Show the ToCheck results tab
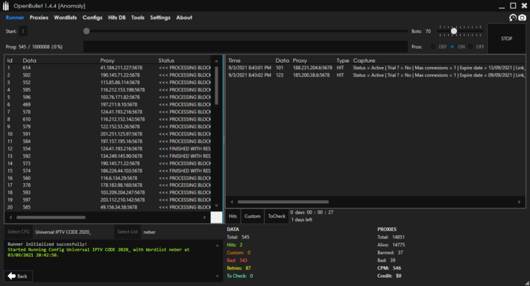530x286 pixels. (x=277, y=216)
